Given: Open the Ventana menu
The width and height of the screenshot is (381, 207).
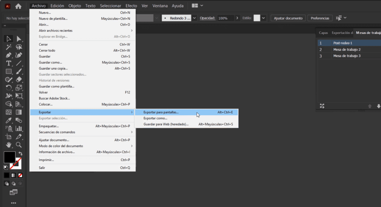Looking at the screenshot, I should pos(160,6).
